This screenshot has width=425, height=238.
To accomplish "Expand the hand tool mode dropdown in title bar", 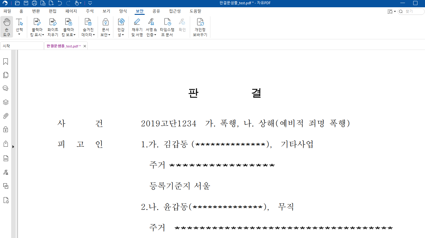I will tap(81, 3).
